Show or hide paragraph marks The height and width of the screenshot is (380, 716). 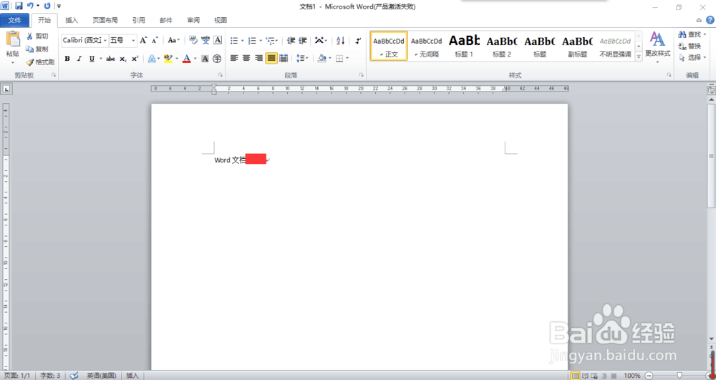(x=358, y=41)
